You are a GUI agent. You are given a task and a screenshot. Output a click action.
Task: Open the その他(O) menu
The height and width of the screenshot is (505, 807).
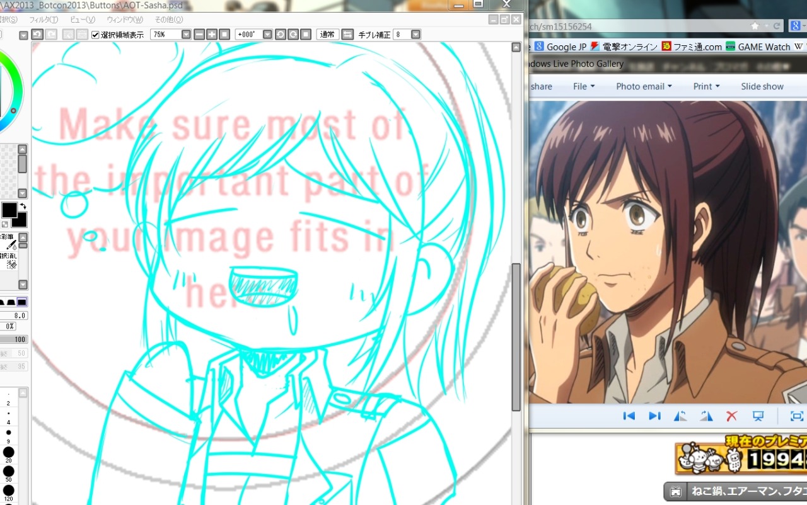click(169, 20)
